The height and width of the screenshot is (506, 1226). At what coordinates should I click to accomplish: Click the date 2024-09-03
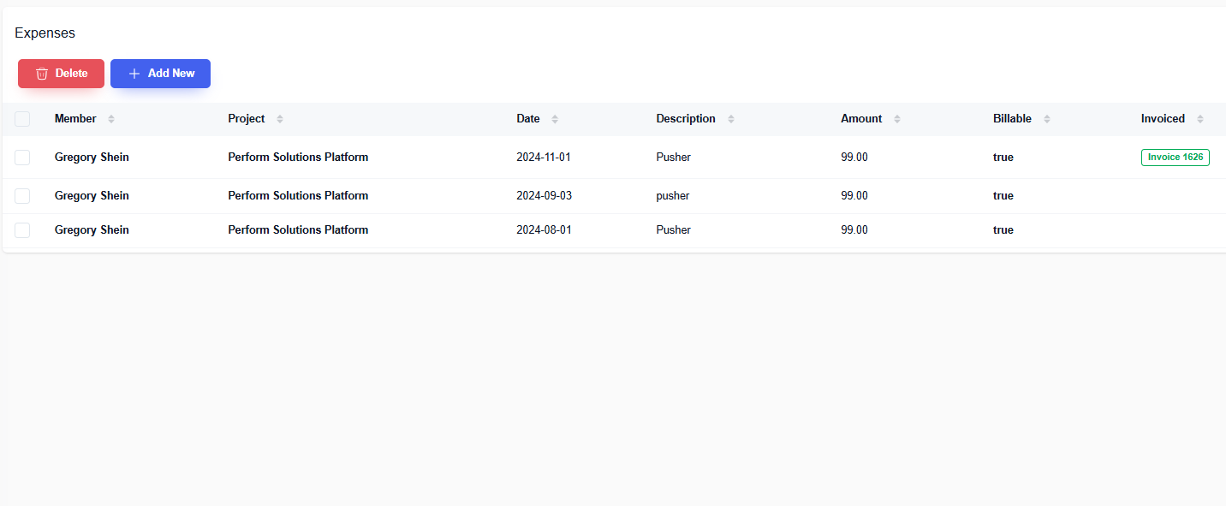(544, 196)
